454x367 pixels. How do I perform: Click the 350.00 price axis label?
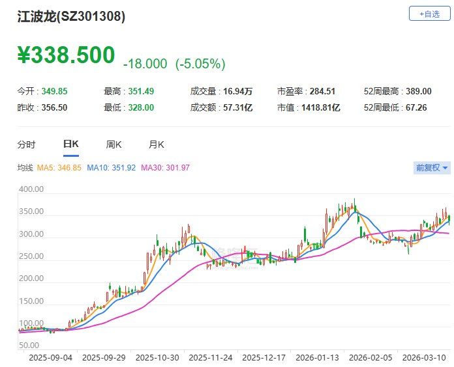pyautogui.click(x=31, y=211)
